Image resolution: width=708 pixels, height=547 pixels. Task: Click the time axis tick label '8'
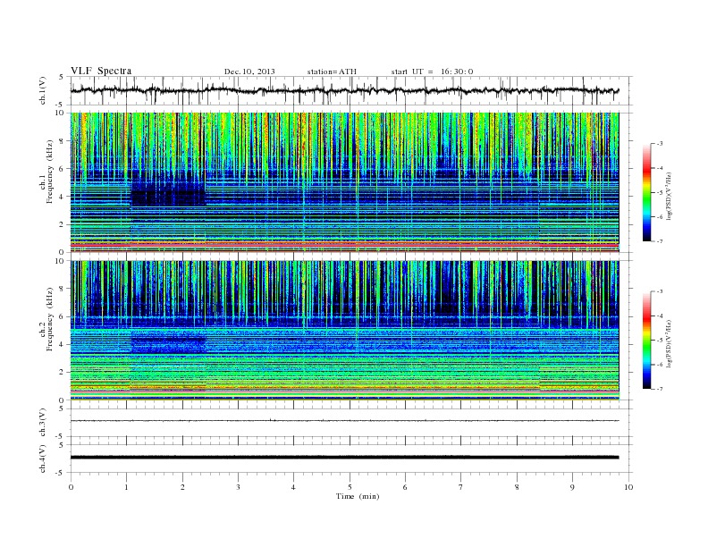pos(517,487)
